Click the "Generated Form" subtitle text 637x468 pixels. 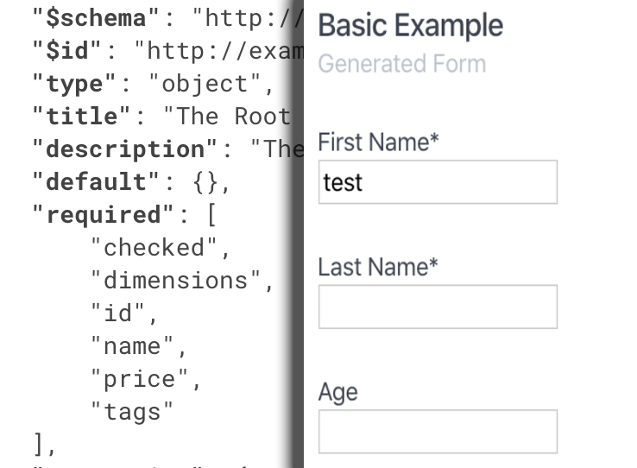pyautogui.click(x=401, y=64)
